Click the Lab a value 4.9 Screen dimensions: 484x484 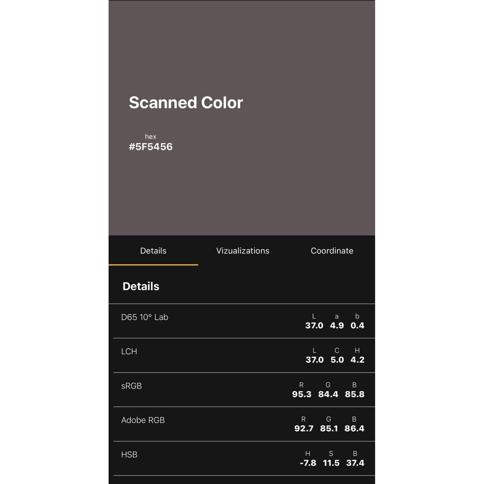pos(337,326)
